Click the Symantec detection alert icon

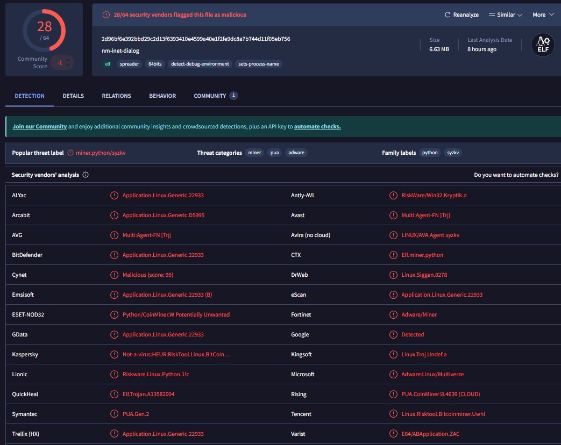pos(114,414)
